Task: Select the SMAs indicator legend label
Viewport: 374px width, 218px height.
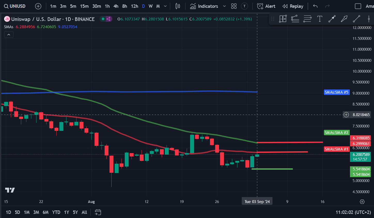Action: coord(9,27)
